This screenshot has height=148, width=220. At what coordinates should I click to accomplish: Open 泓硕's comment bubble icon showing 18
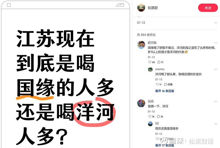[158, 116]
